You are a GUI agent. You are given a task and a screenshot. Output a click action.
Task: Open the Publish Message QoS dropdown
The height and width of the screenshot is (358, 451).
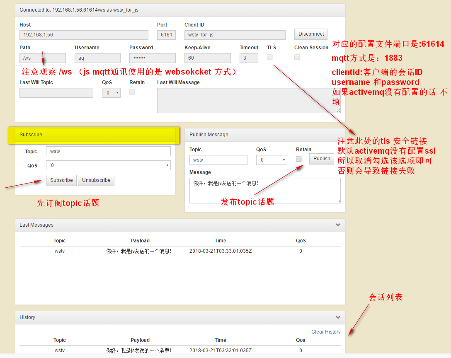coord(272,160)
